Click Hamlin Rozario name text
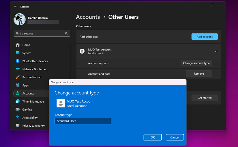 (x=38, y=18)
